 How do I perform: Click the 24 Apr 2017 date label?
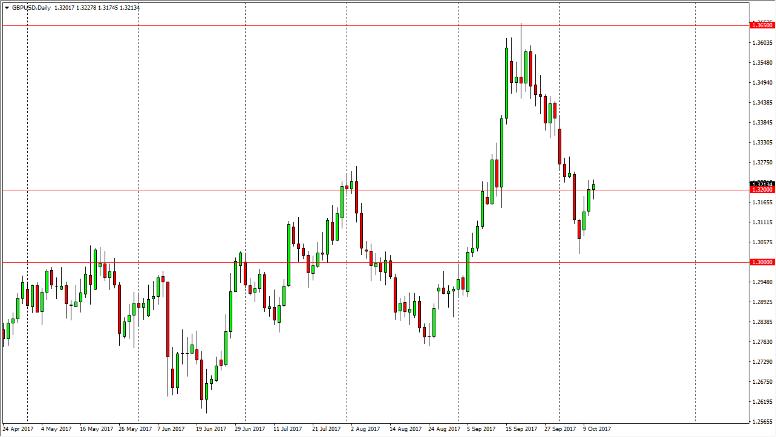(18, 428)
